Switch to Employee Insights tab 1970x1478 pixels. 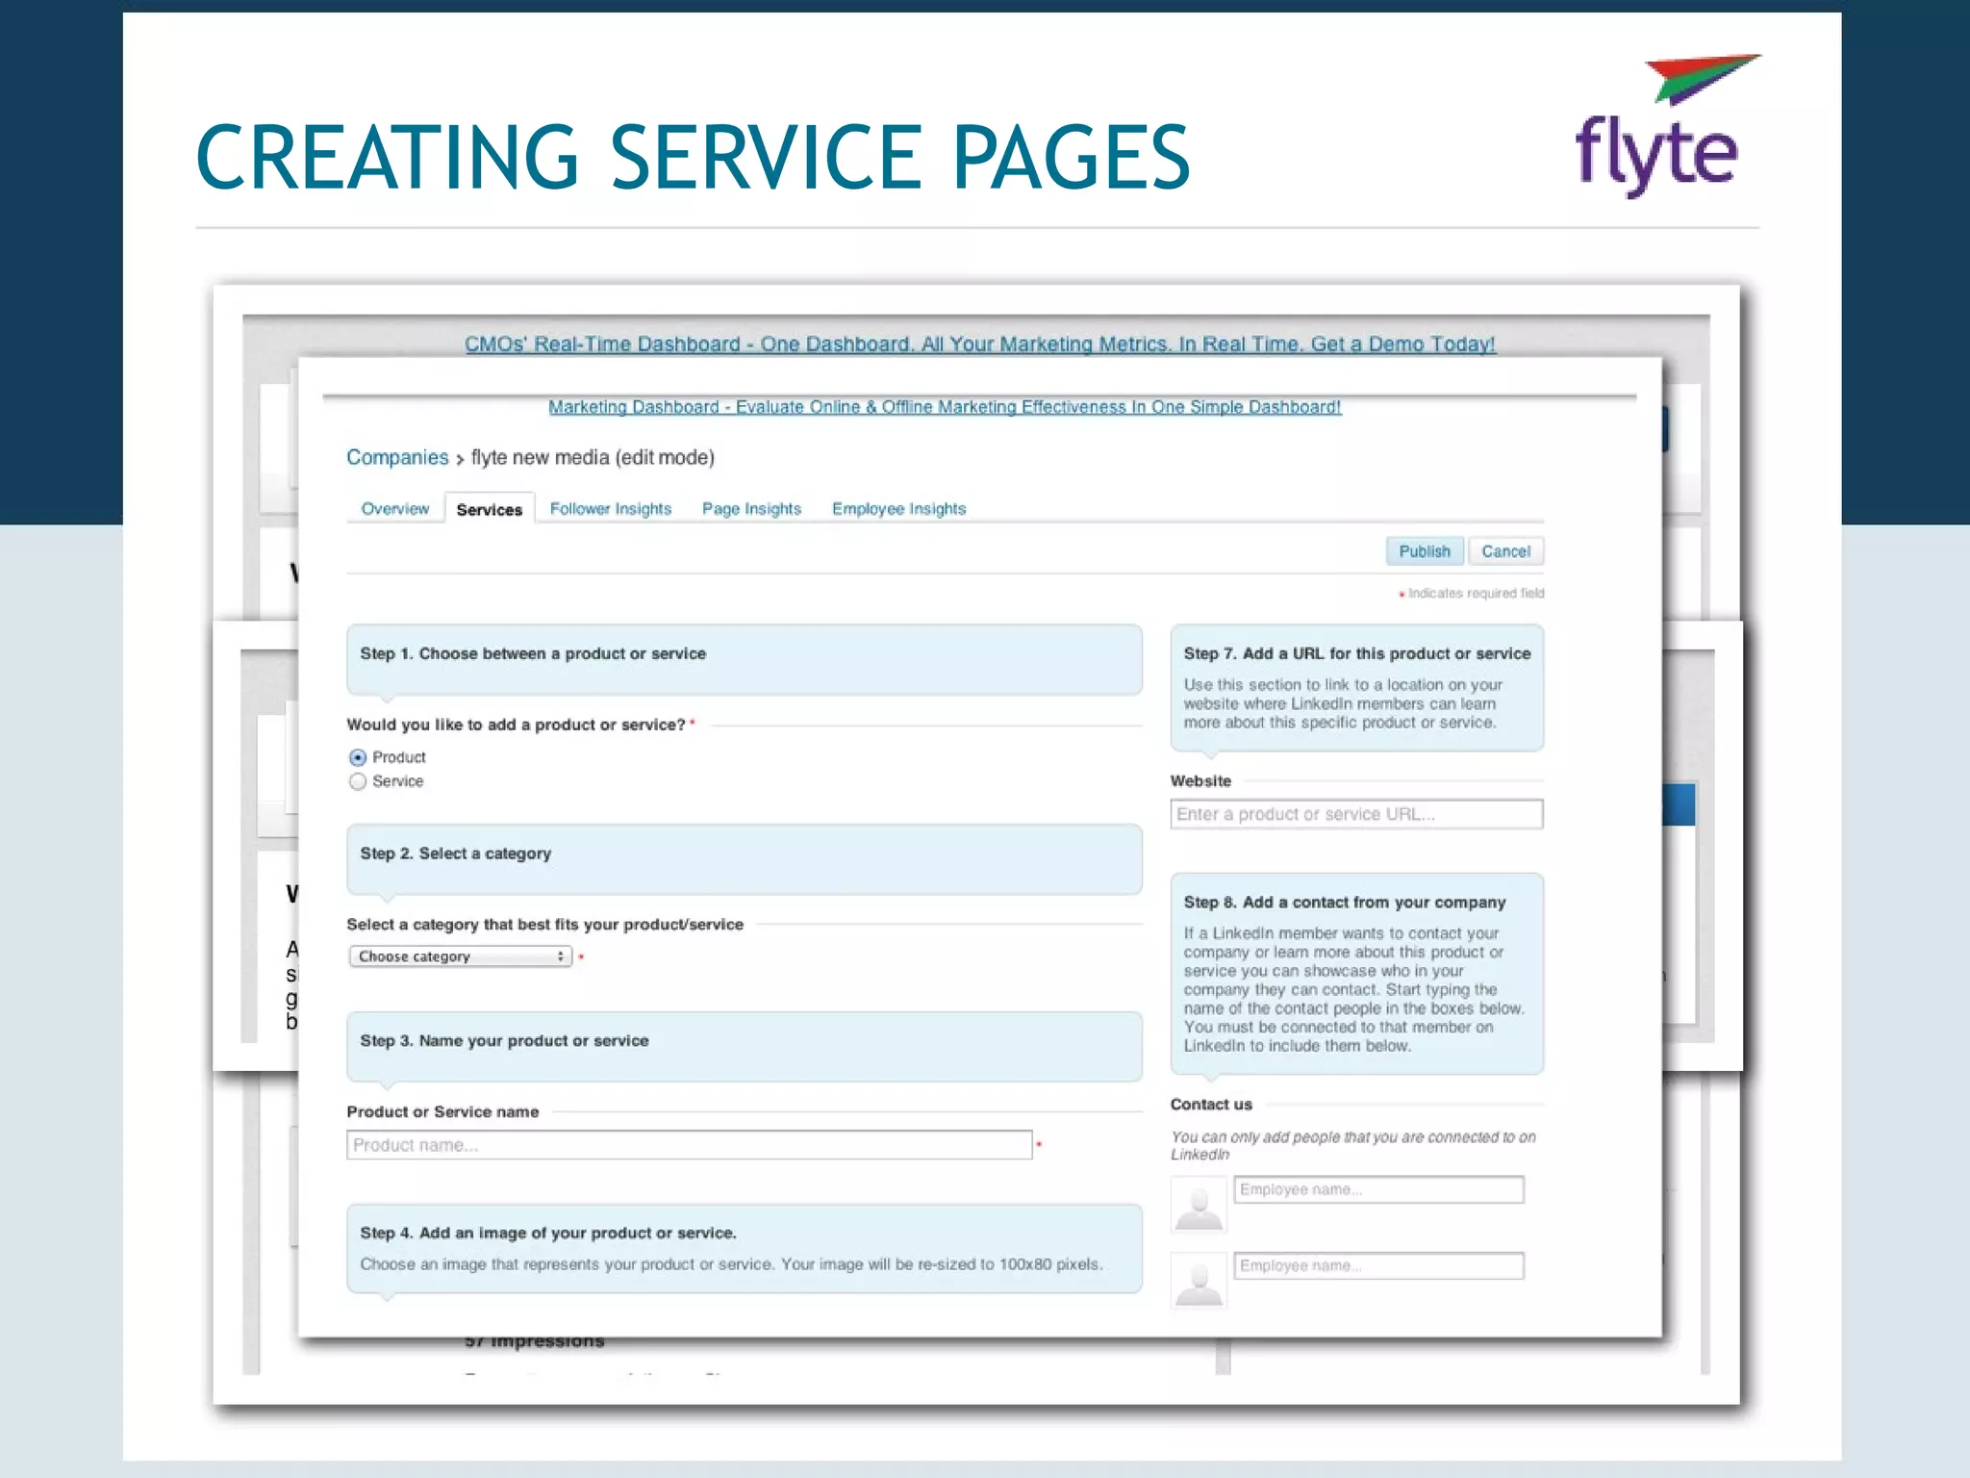coord(898,509)
